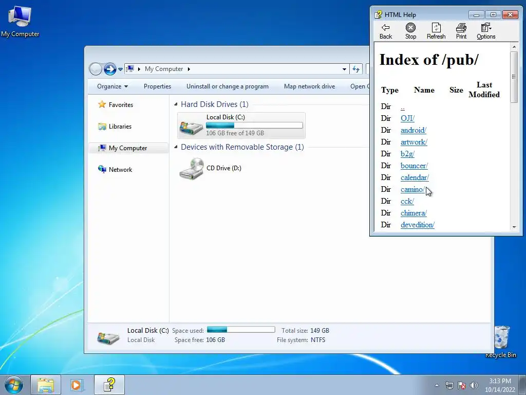
Task: Click the HTML Help taskbar button
Action: tap(109, 385)
